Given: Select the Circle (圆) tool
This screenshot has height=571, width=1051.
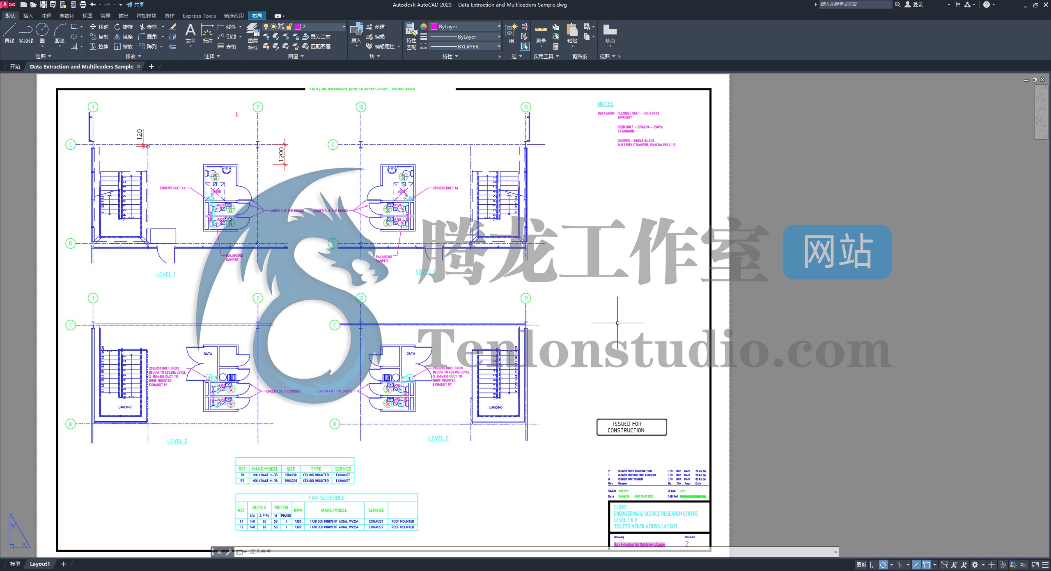Looking at the screenshot, I should [x=42, y=33].
